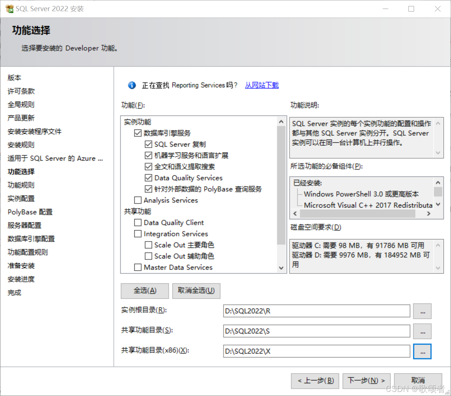Click the 取消全选(U) button
This screenshot has height=396, width=451.
(196, 291)
